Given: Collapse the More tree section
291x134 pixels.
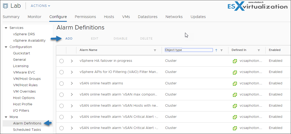Looking at the screenshot, I should [x=6, y=117].
